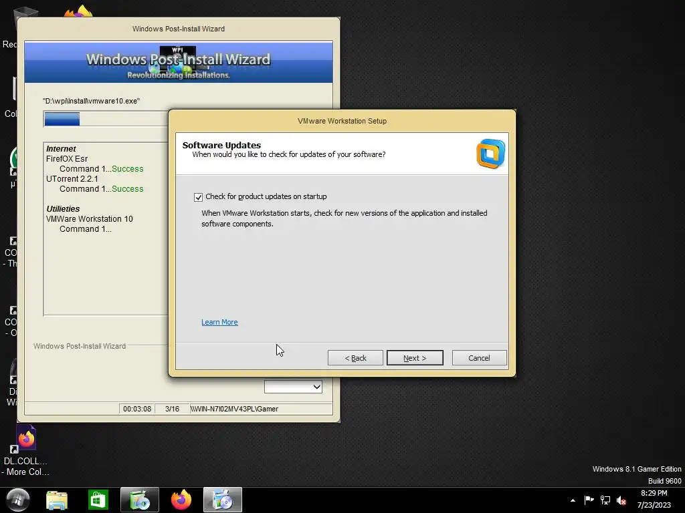Open the Windows Store taskbar icon
The image size is (685, 513).
(98, 500)
